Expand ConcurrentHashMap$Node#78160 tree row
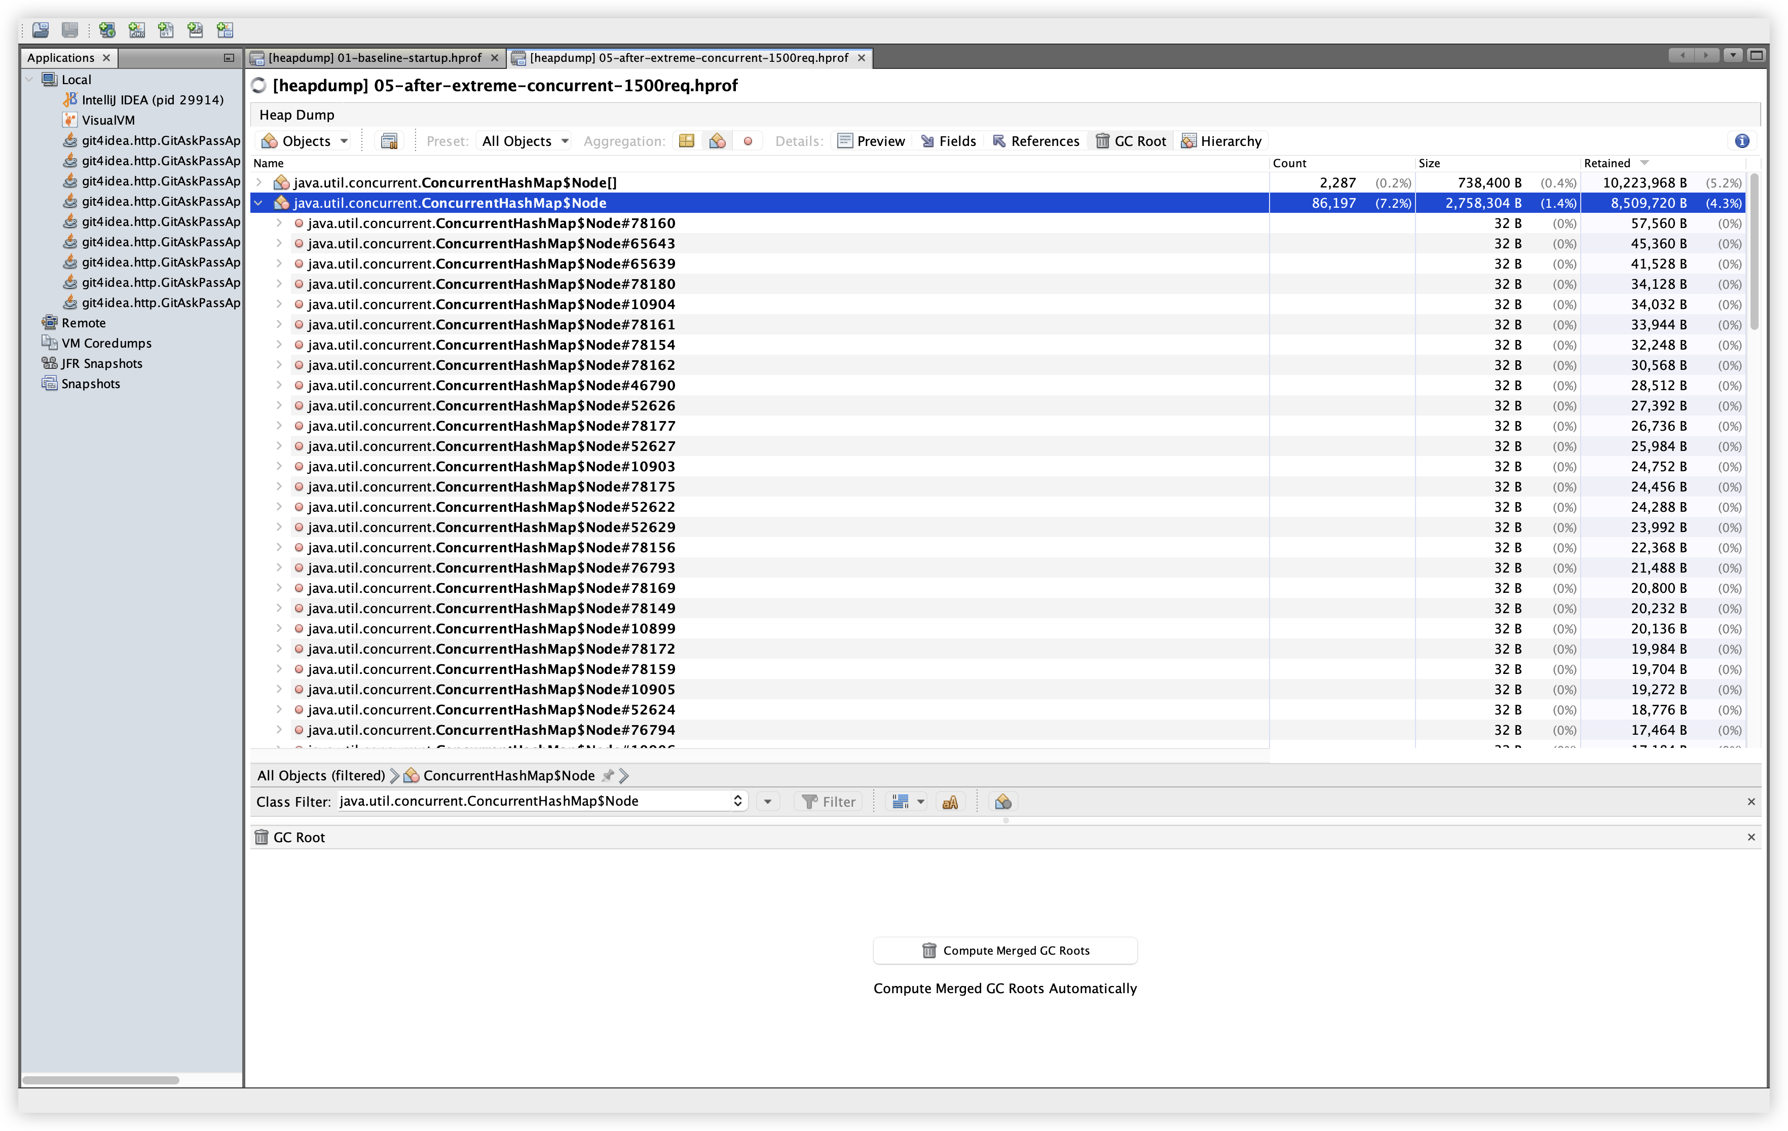The height and width of the screenshot is (1131, 1788). pyautogui.click(x=279, y=223)
